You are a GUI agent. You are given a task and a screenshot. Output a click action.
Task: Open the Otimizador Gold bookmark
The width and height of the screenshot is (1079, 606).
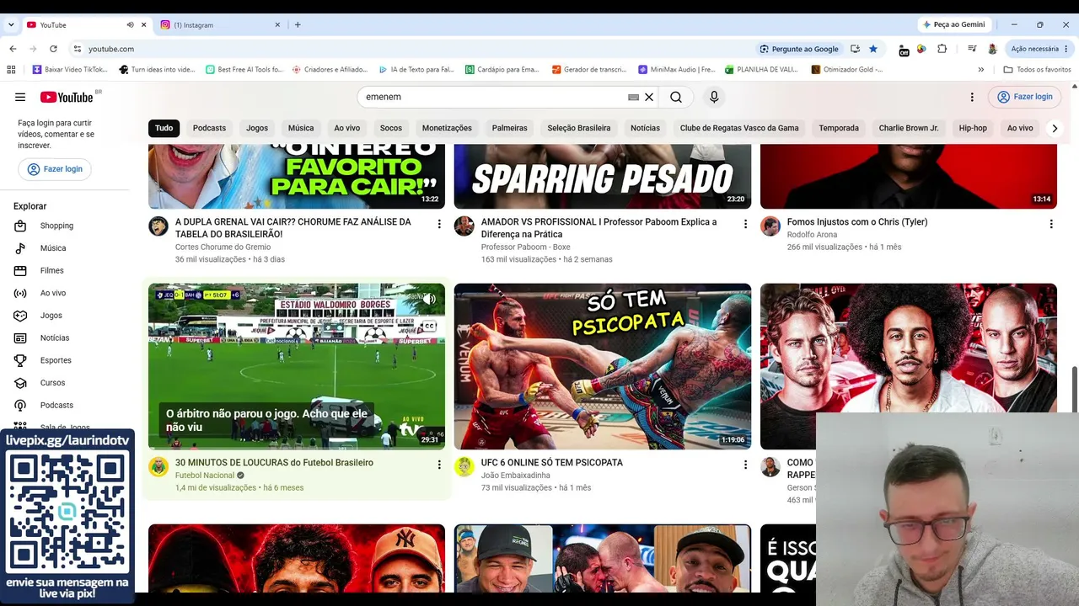pyautogui.click(x=847, y=70)
